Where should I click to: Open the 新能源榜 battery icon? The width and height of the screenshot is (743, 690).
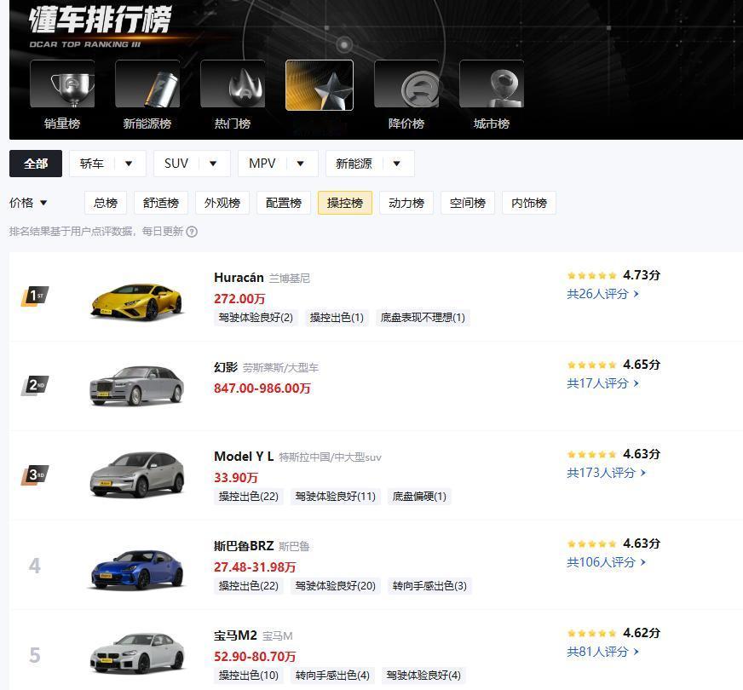tap(147, 83)
